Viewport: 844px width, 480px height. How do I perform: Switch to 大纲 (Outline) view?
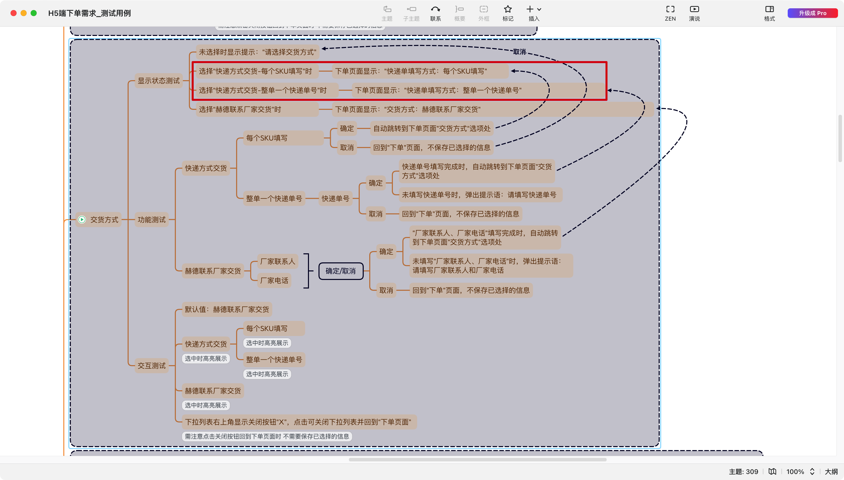click(831, 471)
